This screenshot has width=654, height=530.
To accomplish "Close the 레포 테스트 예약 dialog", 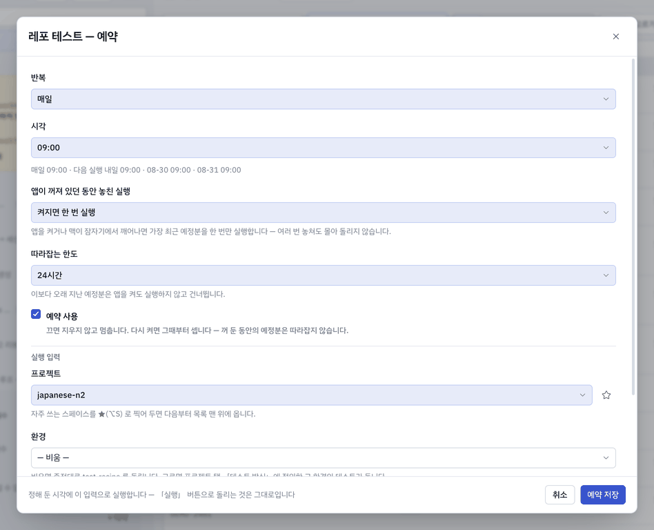I will tap(615, 37).
